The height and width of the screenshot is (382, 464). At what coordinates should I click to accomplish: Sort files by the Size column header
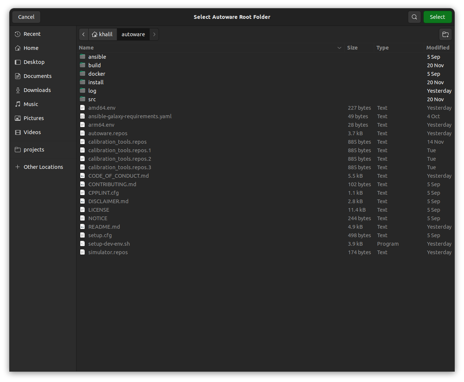(352, 48)
